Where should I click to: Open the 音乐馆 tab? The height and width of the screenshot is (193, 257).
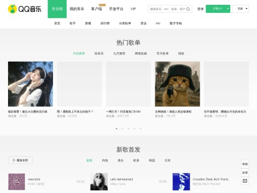[57, 9]
